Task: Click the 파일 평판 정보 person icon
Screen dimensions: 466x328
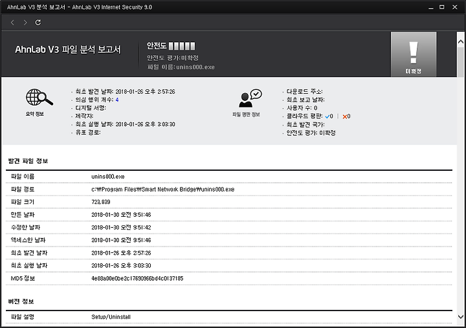Action: click(x=250, y=98)
